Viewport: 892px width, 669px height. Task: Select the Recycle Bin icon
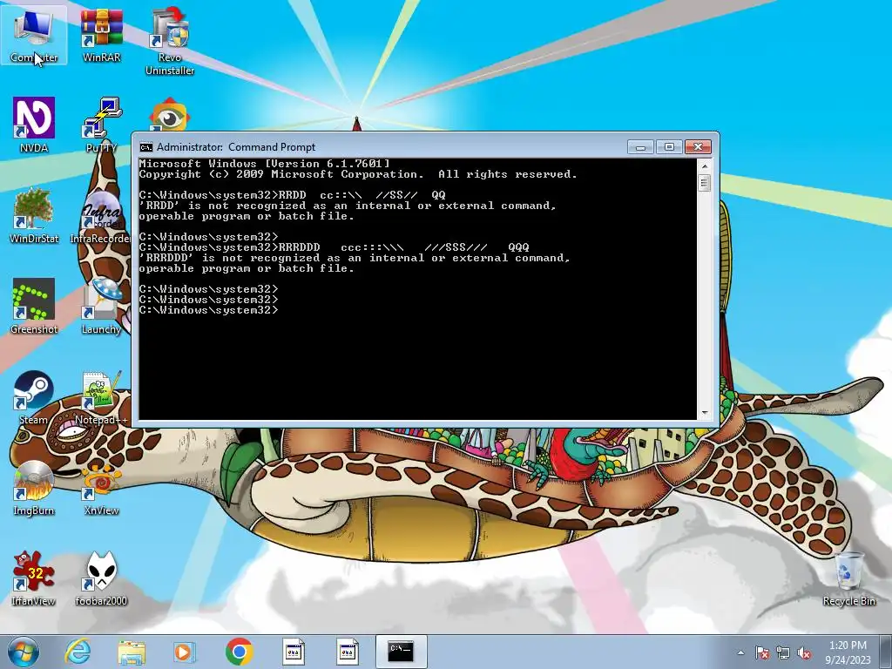(x=848, y=578)
